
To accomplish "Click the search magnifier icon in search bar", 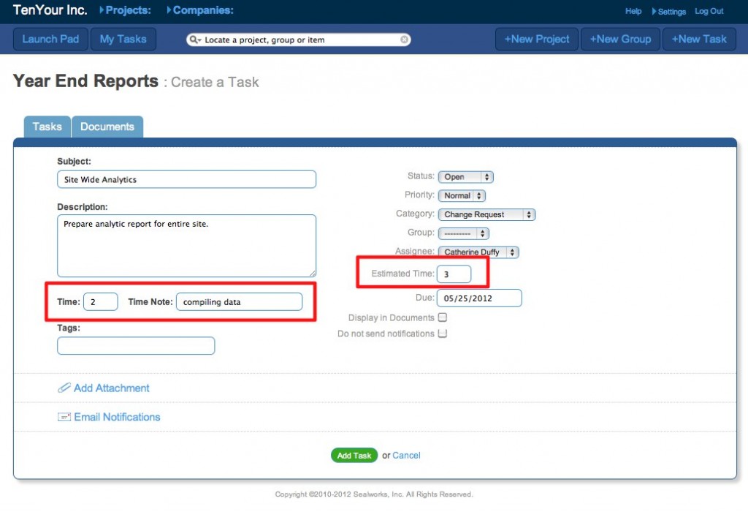I will pos(195,39).
